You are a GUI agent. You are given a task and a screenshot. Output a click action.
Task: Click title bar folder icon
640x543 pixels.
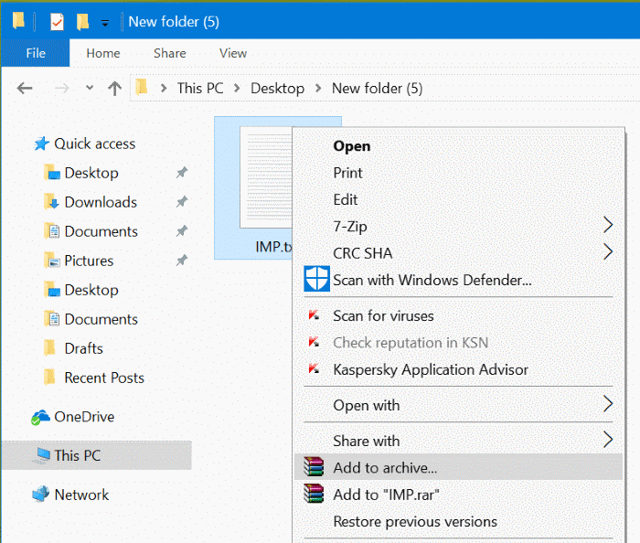[x=18, y=20]
